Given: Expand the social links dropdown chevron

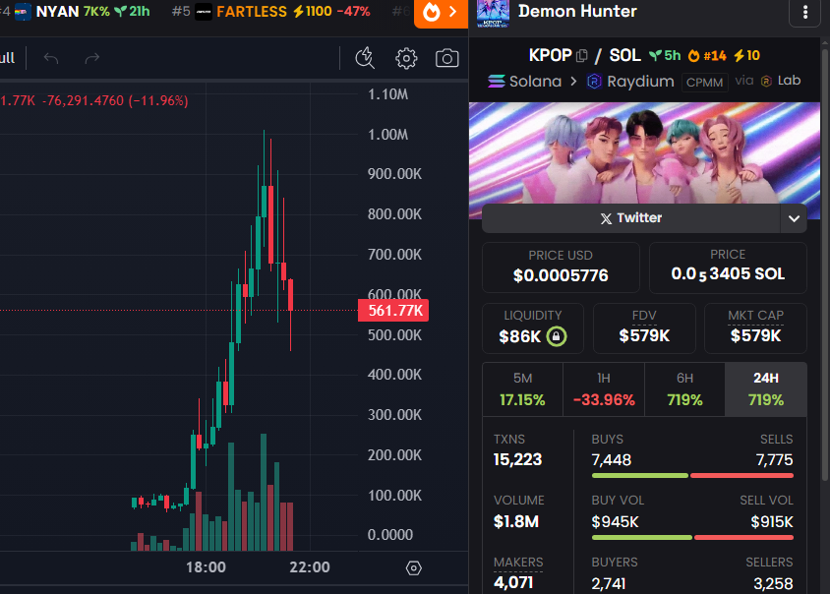Looking at the screenshot, I should click(794, 218).
